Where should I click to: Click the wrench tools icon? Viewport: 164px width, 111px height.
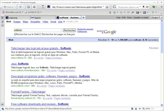point(133,12)
